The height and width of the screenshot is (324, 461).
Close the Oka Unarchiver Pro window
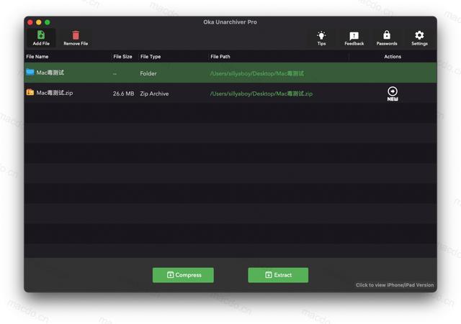click(x=30, y=22)
